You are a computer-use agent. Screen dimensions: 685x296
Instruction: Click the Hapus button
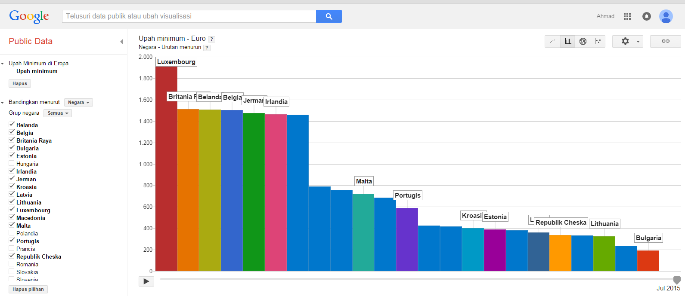(20, 84)
